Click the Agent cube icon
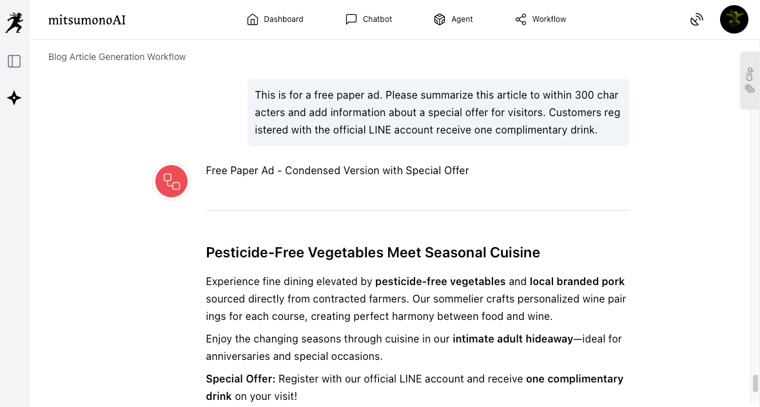Viewport: 760px width, 407px height. click(x=440, y=19)
